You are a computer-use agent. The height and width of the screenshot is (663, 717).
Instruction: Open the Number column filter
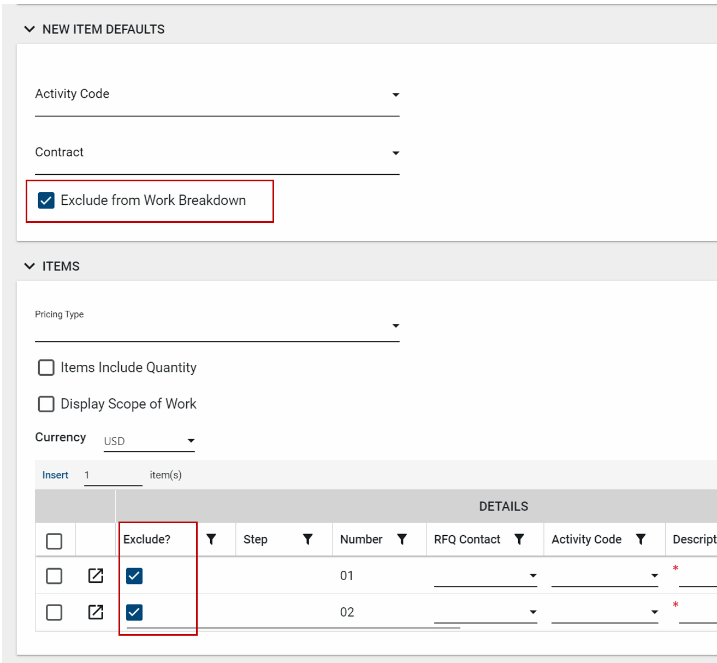[402, 540]
